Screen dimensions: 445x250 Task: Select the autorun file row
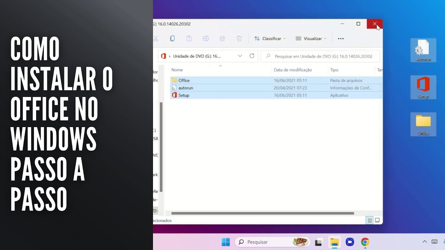tap(276, 88)
